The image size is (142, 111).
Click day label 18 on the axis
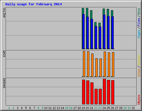79,108
